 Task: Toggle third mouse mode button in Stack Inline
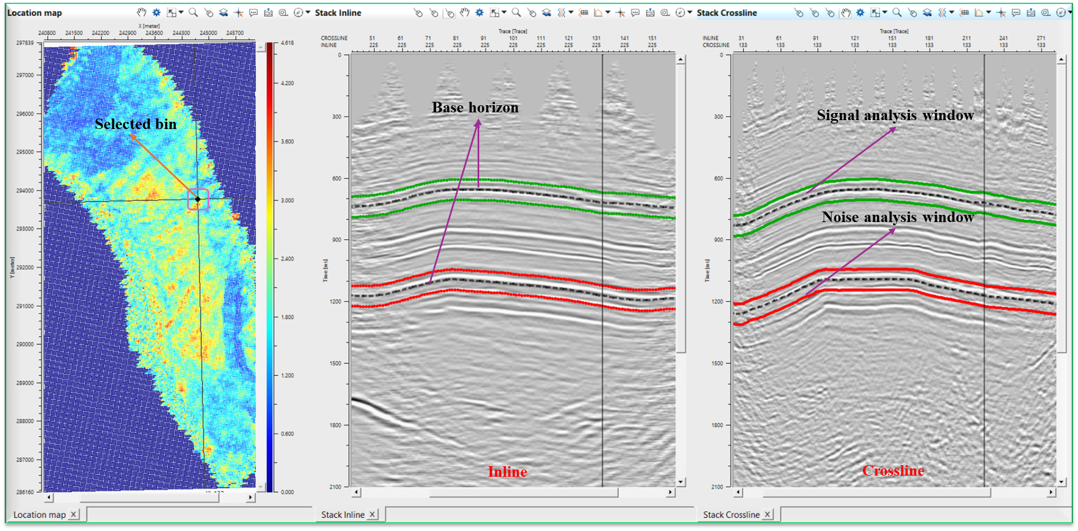449,12
